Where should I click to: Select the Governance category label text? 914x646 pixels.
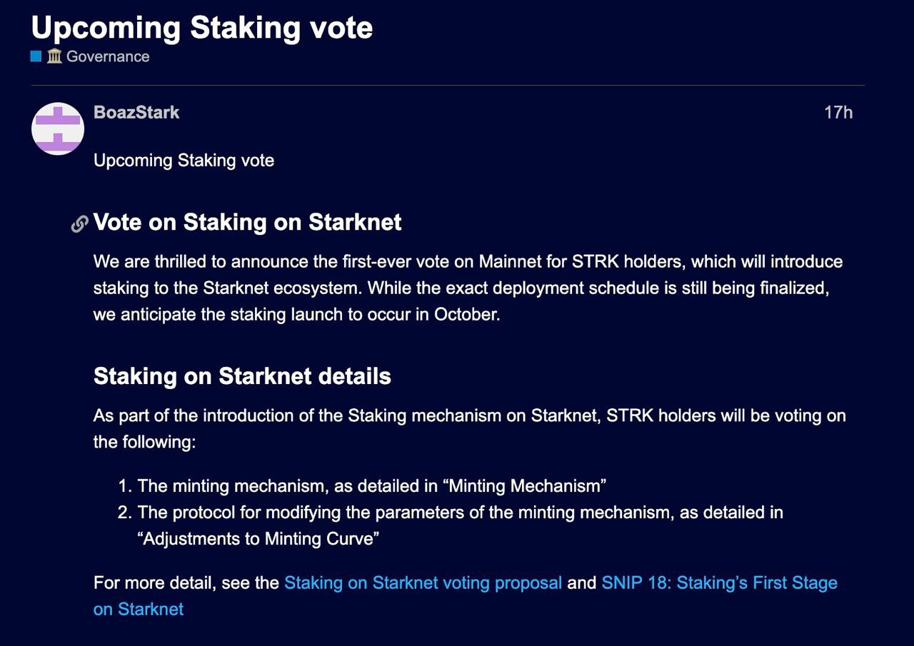pos(108,56)
